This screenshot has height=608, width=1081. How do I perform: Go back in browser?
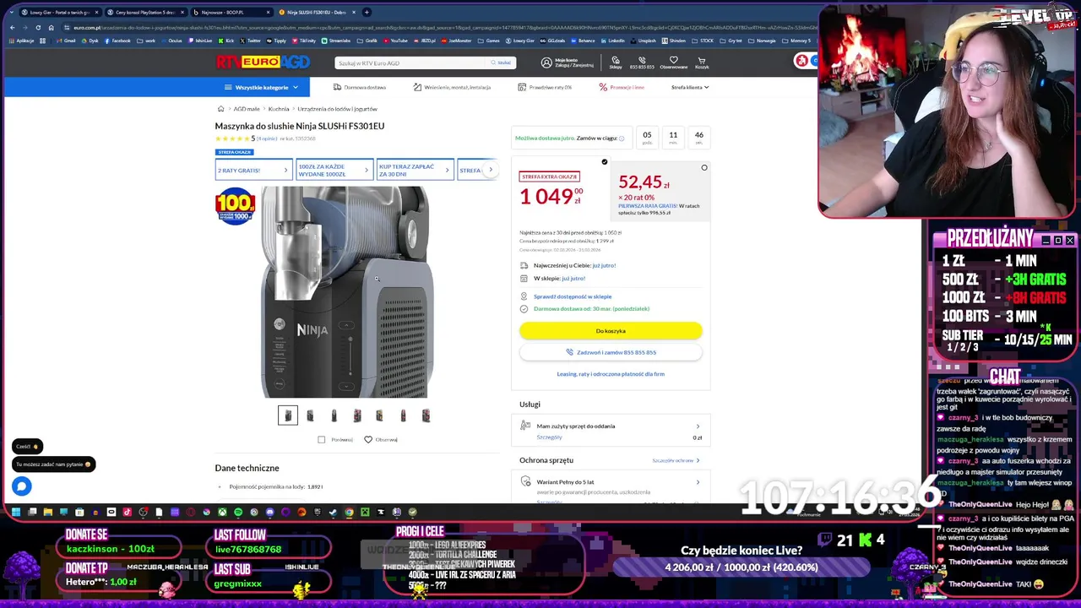click(12, 27)
